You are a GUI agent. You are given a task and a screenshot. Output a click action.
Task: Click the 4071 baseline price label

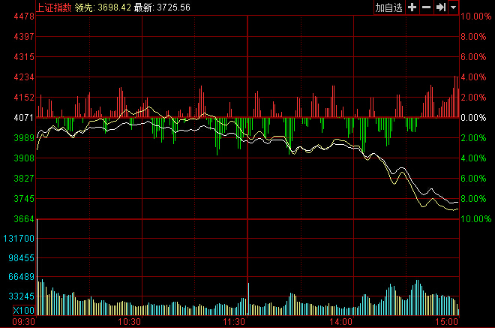25,118
